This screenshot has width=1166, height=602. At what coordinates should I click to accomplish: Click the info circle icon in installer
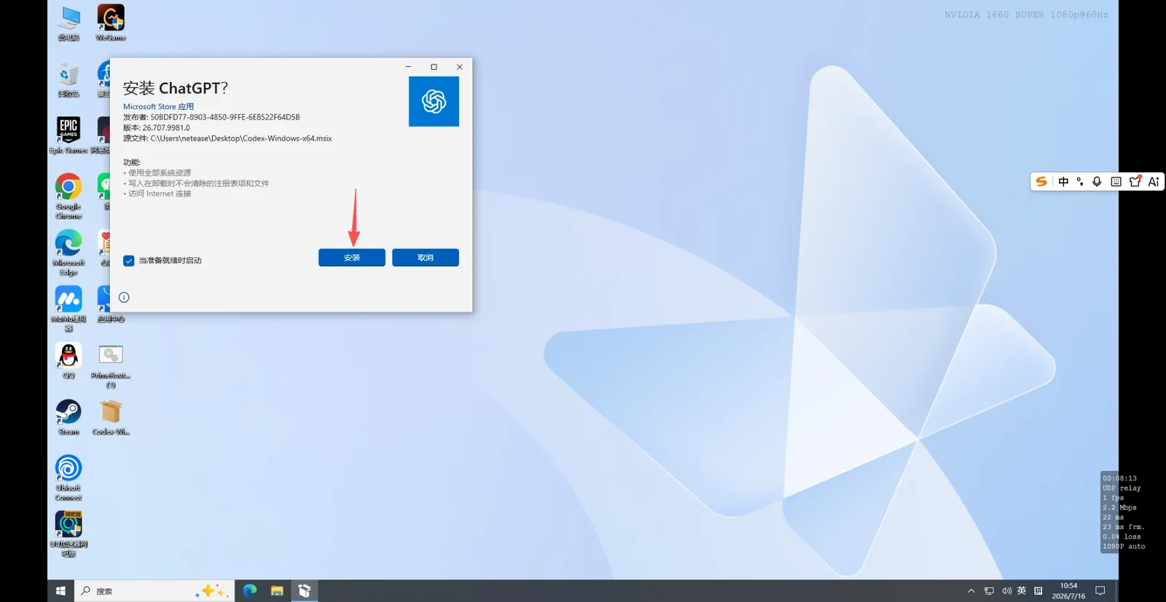[124, 297]
